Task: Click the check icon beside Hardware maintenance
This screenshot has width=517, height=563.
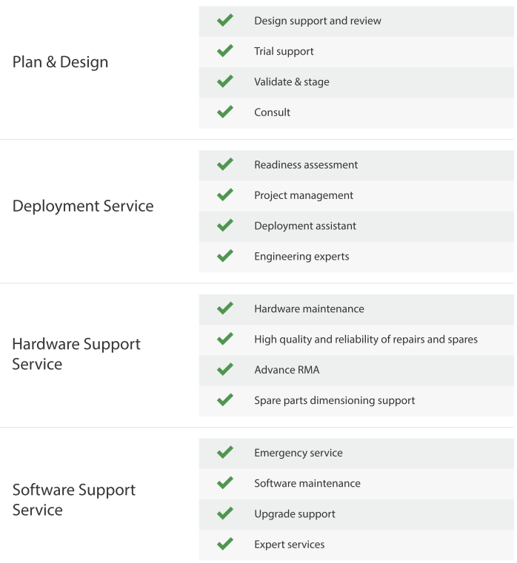Action: point(225,309)
